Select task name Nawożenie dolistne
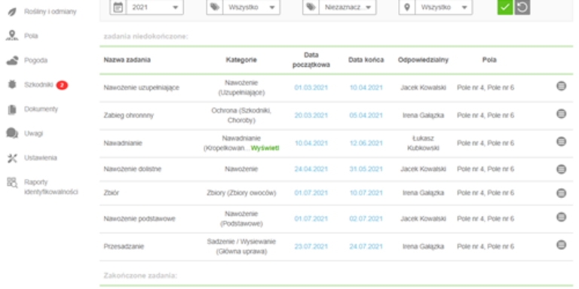This screenshot has width=579, height=289. click(133, 169)
